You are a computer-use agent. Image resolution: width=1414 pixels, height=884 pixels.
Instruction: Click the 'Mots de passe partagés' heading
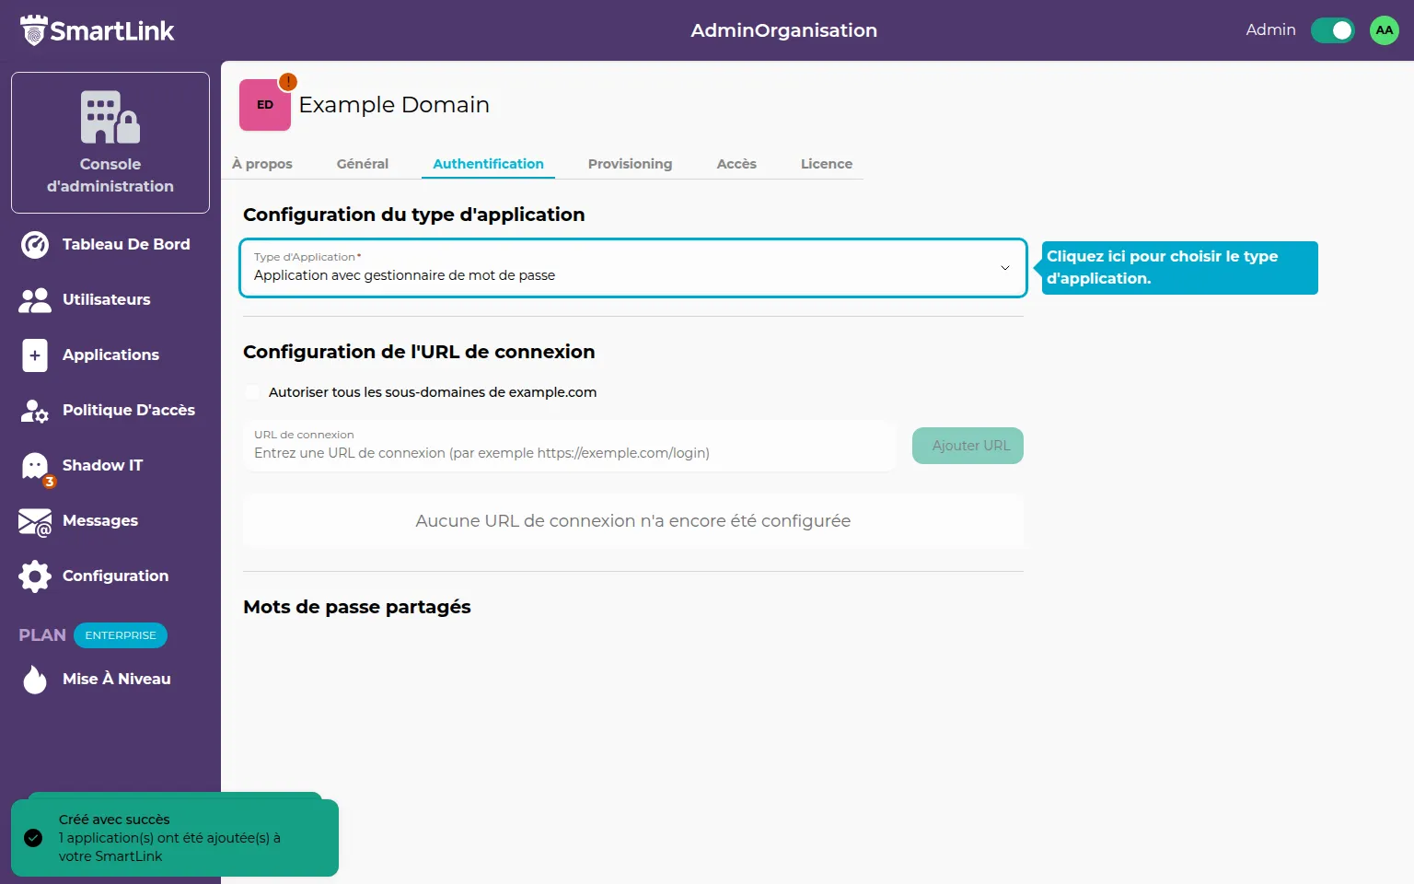click(x=357, y=607)
